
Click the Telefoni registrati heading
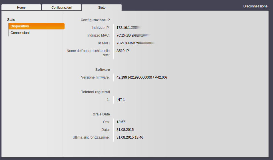pyautogui.click(x=95, y=92)
